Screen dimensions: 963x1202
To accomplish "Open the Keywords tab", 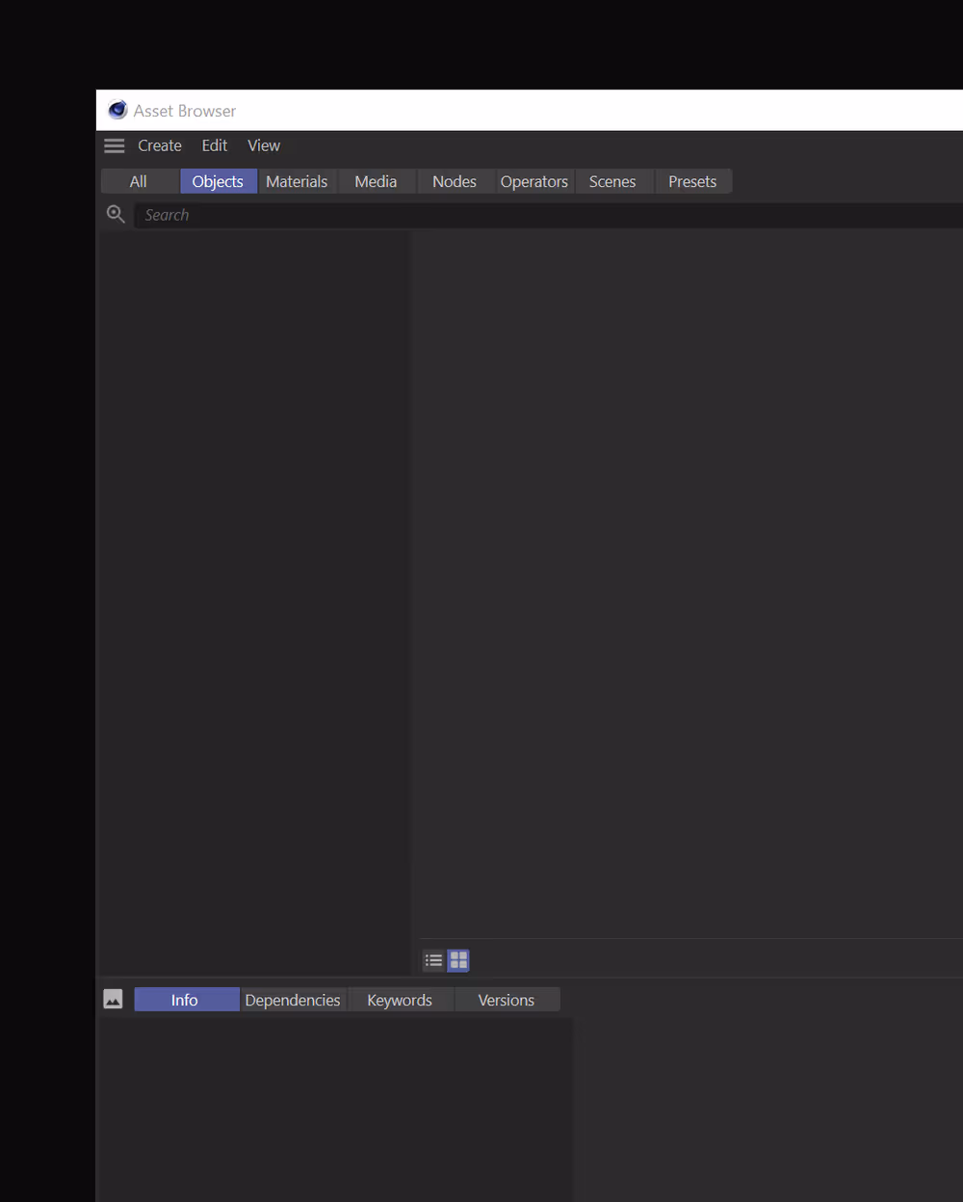I will [400, 1000].
